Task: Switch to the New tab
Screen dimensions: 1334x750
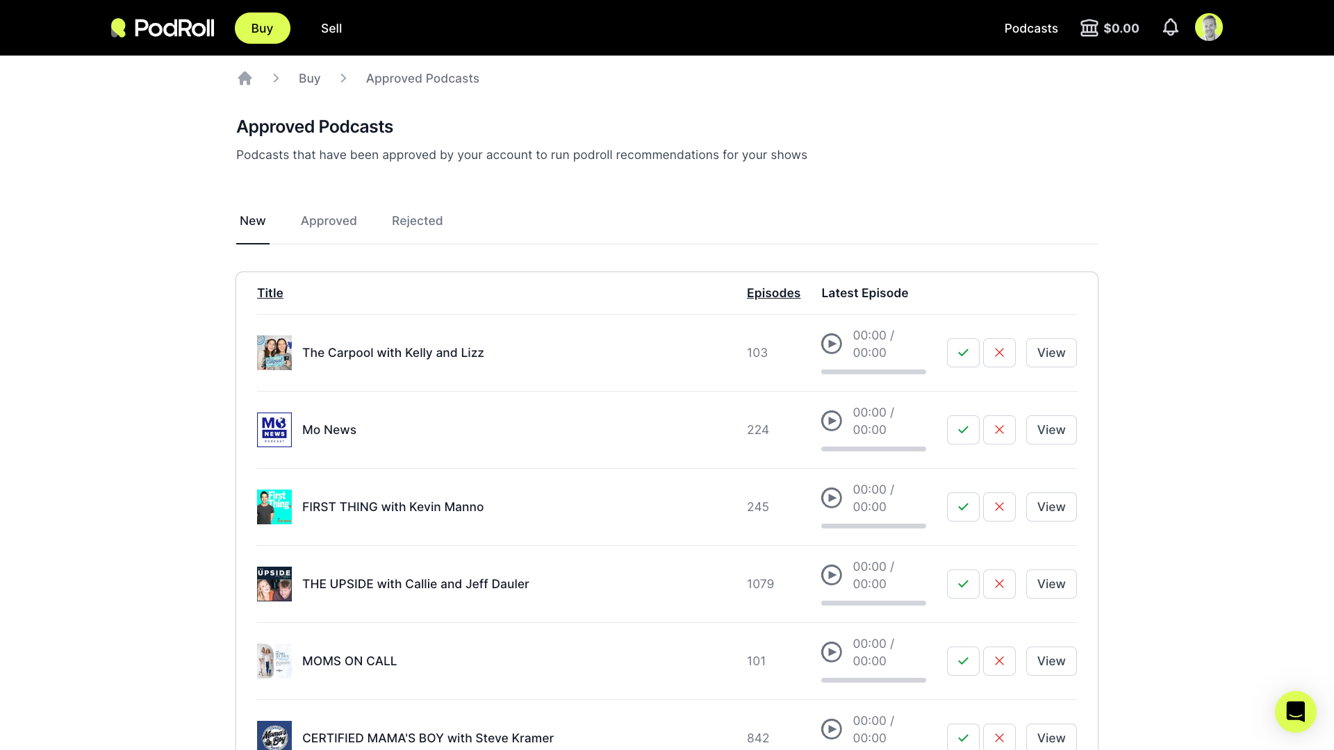Action: [x=253, y=221]
